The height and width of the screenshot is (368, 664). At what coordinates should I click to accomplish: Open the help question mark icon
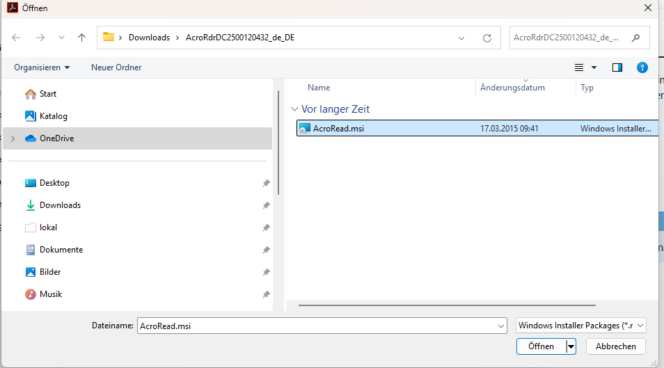pos(642,67)
